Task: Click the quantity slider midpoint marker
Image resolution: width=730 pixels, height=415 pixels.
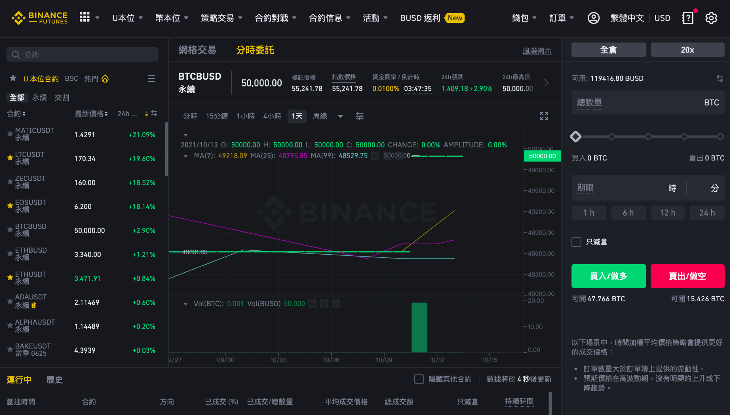Action: (648, 137)
